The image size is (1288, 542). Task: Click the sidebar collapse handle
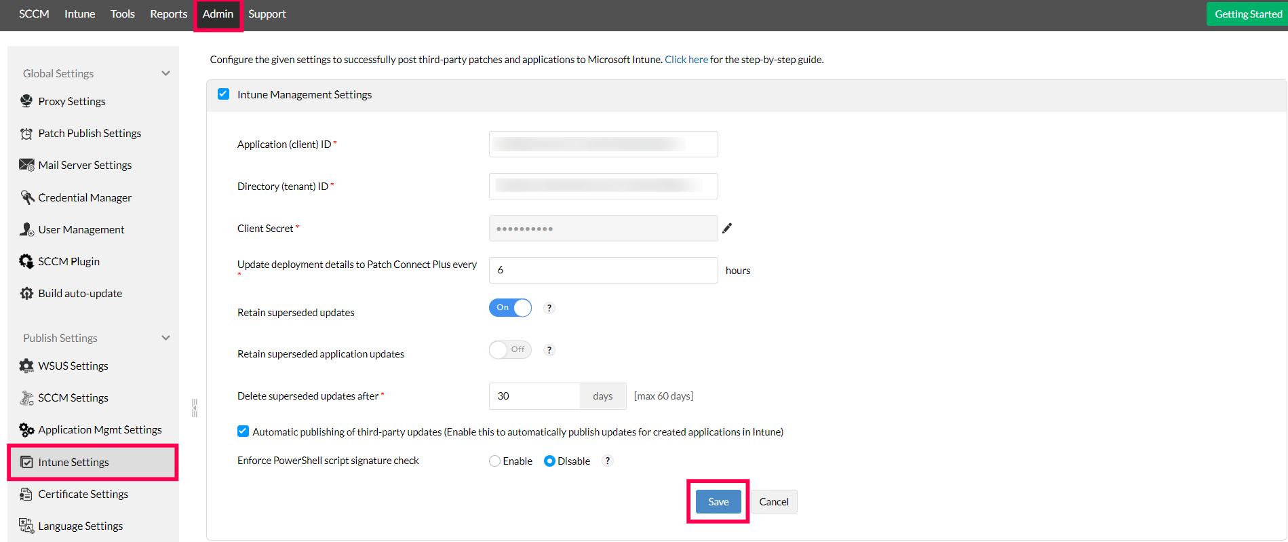195,408
